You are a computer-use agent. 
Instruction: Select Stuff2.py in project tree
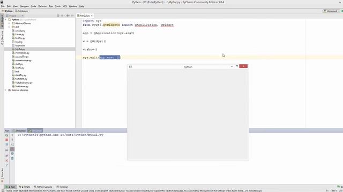(x=18, y=68)
